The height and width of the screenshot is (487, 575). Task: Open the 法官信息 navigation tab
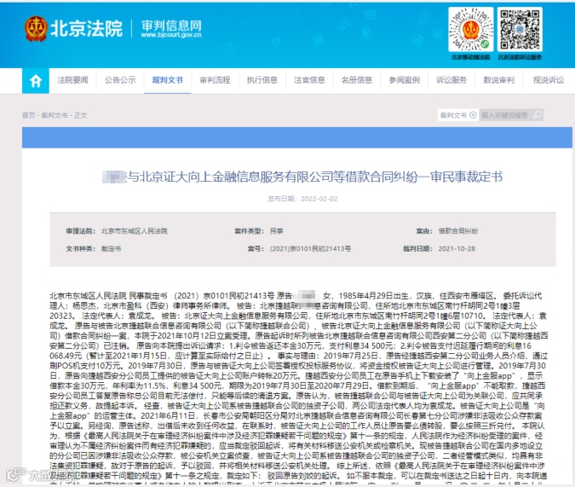point(309,80)
